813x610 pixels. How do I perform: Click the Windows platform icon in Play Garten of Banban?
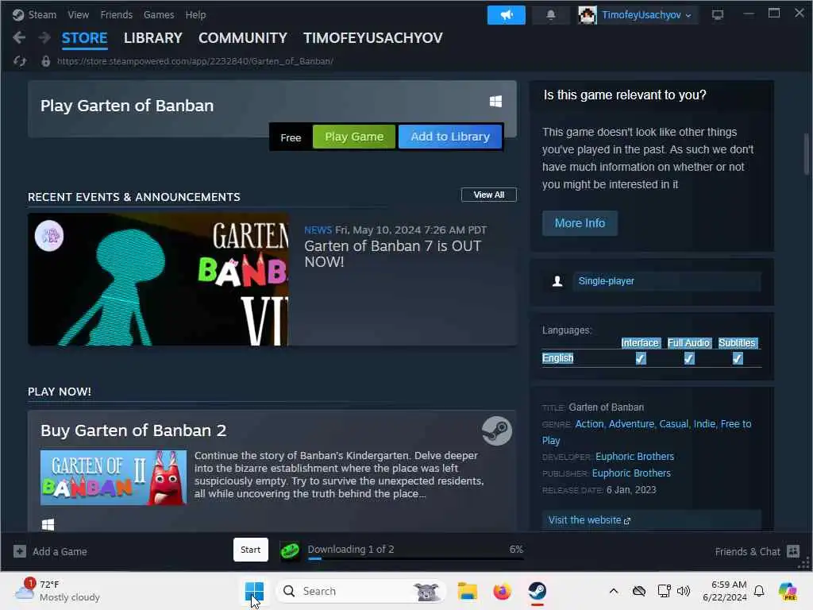495,101
